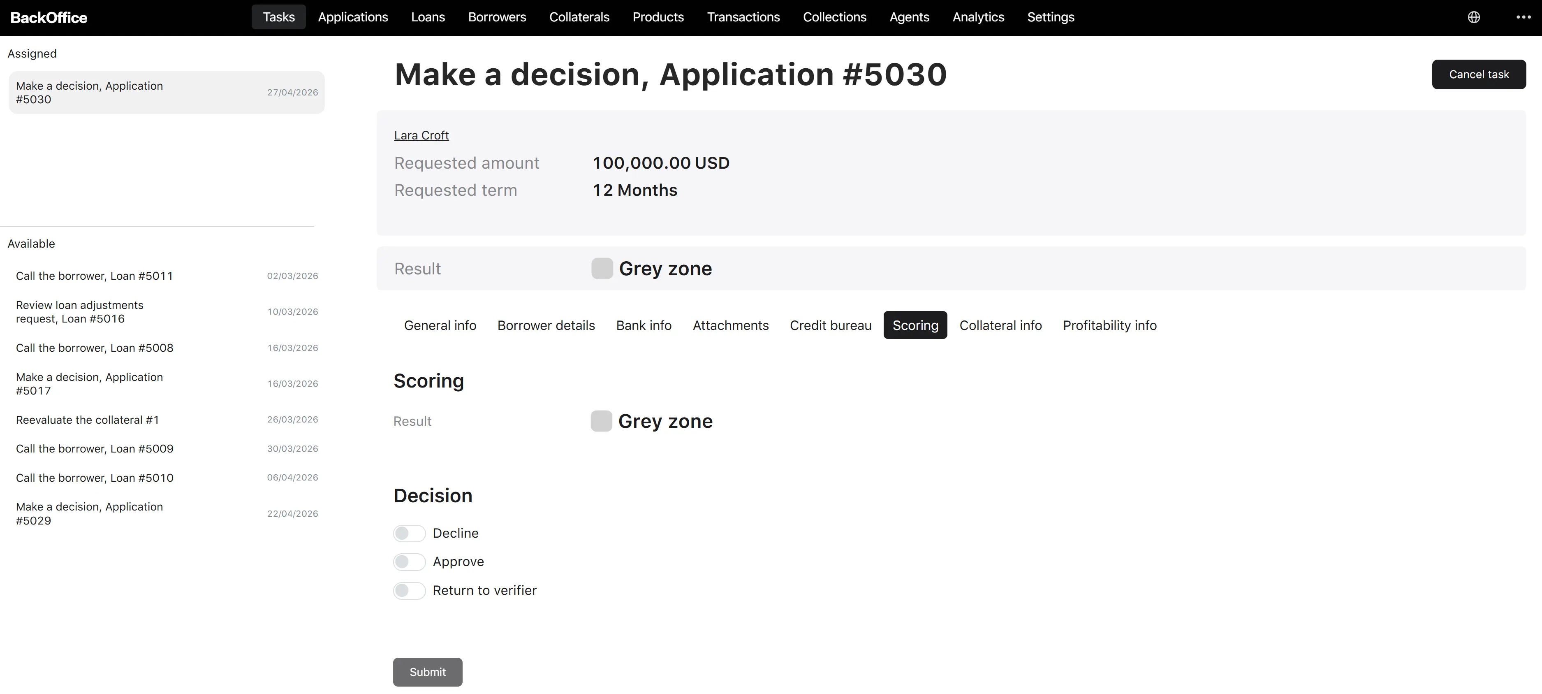Toggle the Approve decision switch
The height and width of the screenshot is (694, 1542).
click(410, 562)
